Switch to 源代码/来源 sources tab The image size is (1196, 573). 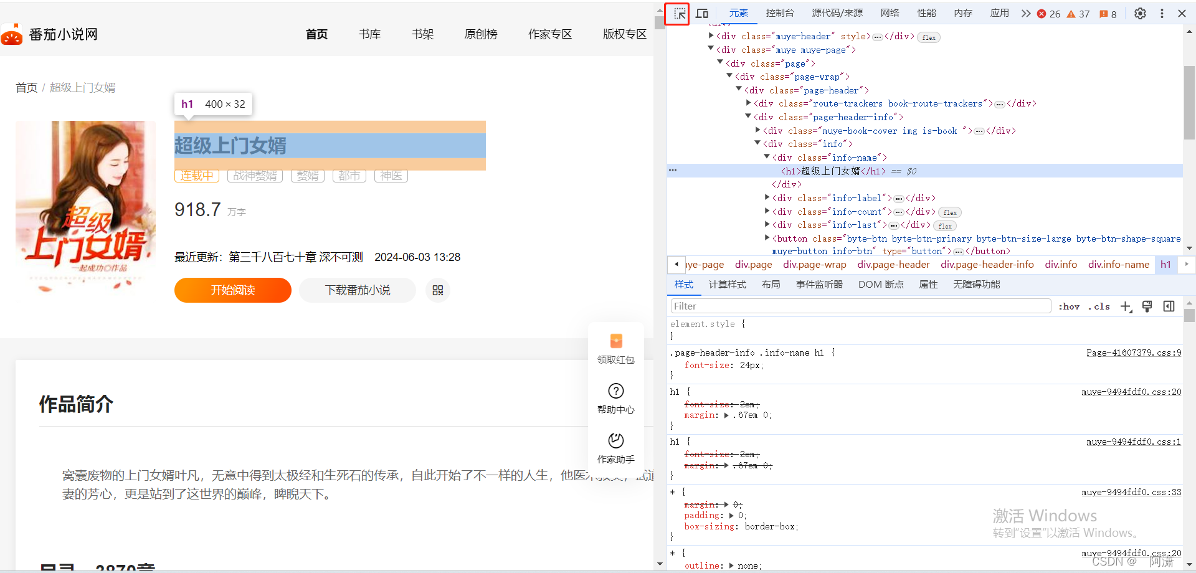(x=837, y=13)
